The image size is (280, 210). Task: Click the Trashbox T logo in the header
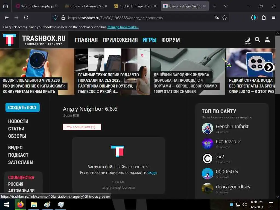point(10,40)
